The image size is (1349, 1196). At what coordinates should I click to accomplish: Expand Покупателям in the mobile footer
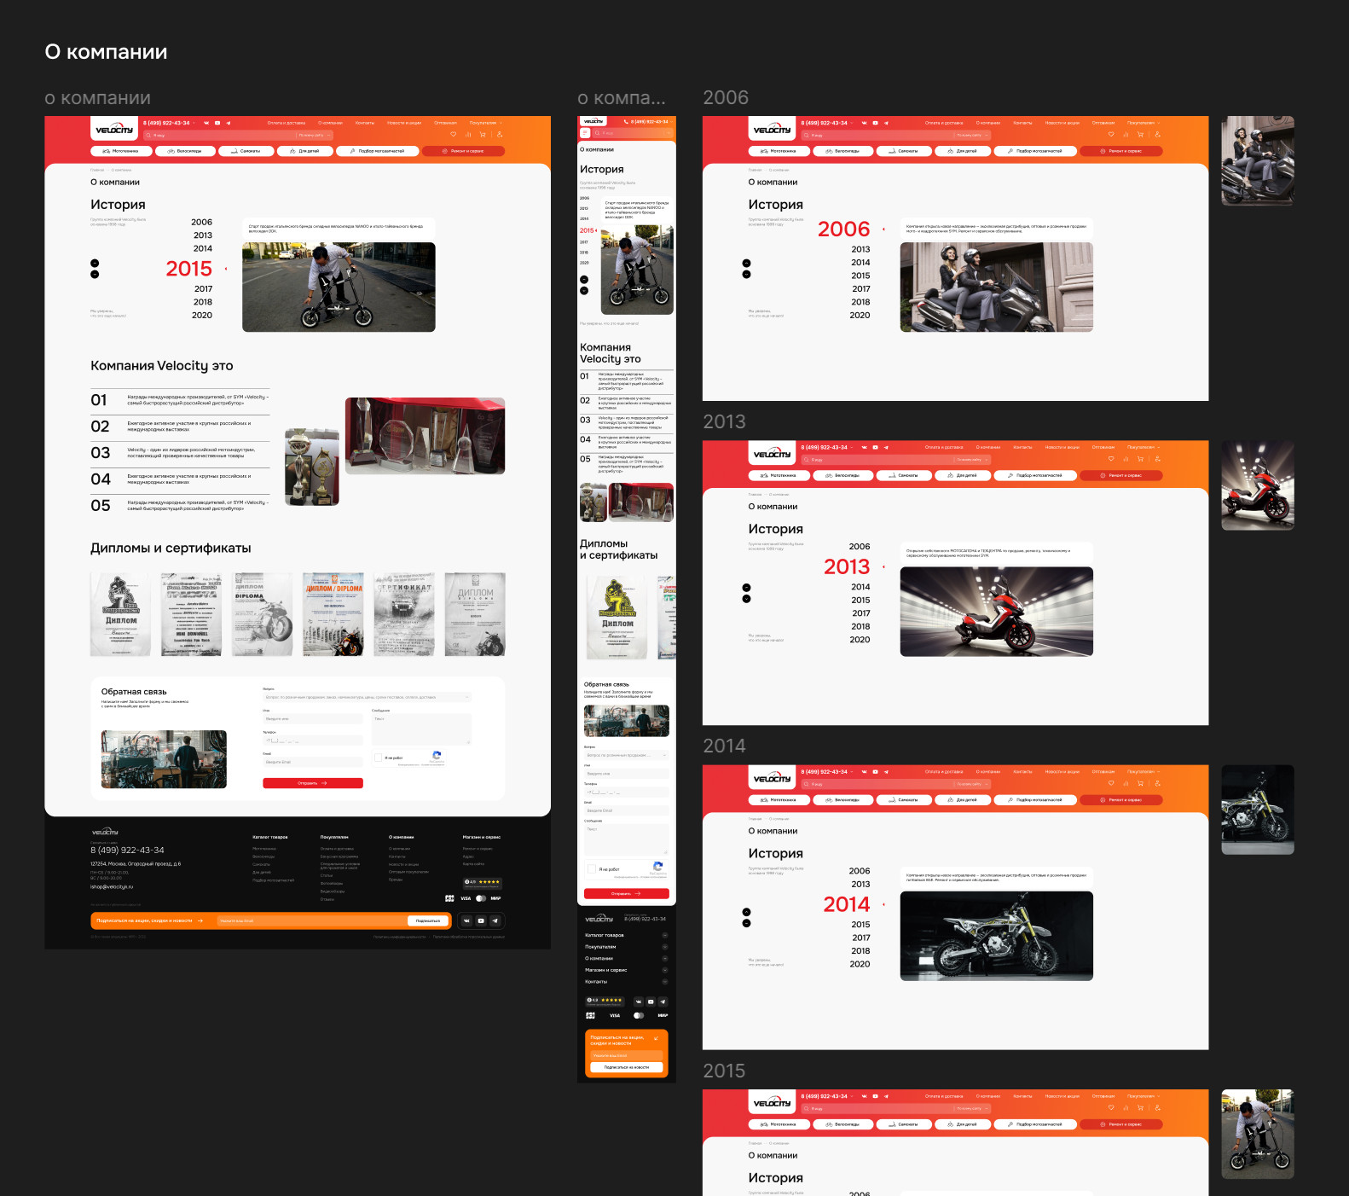point(665,947)
